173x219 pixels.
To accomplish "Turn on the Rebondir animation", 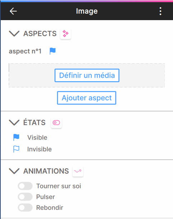I will (25, 207).
